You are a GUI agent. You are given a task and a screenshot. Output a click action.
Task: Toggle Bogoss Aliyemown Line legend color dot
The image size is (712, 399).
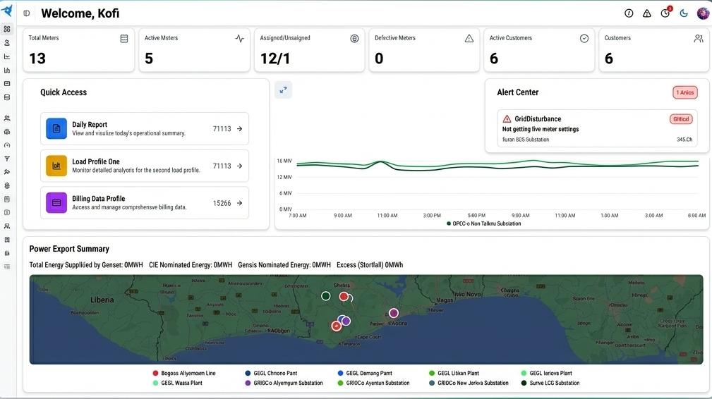coord(155,373)
